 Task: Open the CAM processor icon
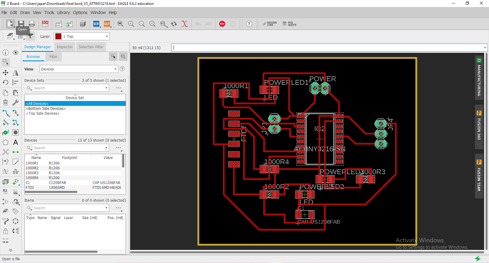59,24
